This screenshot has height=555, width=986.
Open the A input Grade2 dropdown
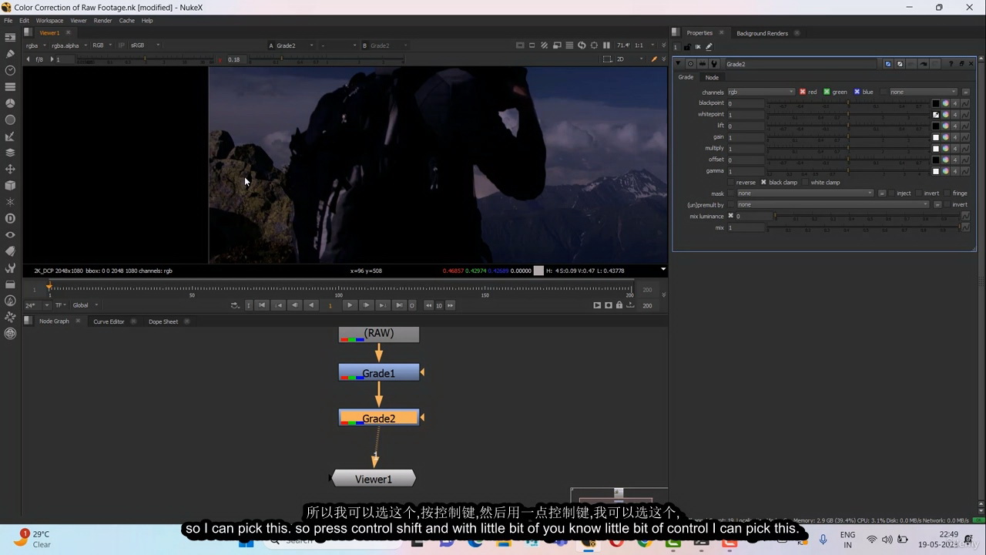point(295,45)
